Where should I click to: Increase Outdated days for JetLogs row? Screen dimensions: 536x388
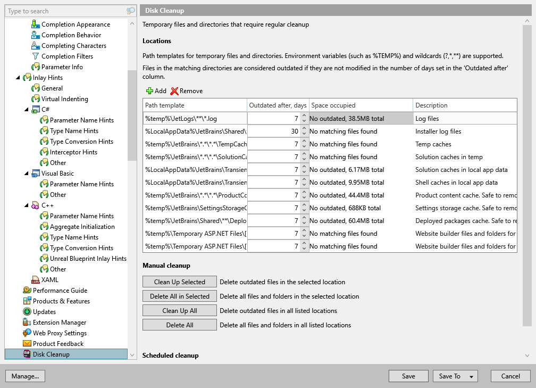coord(304,115)
